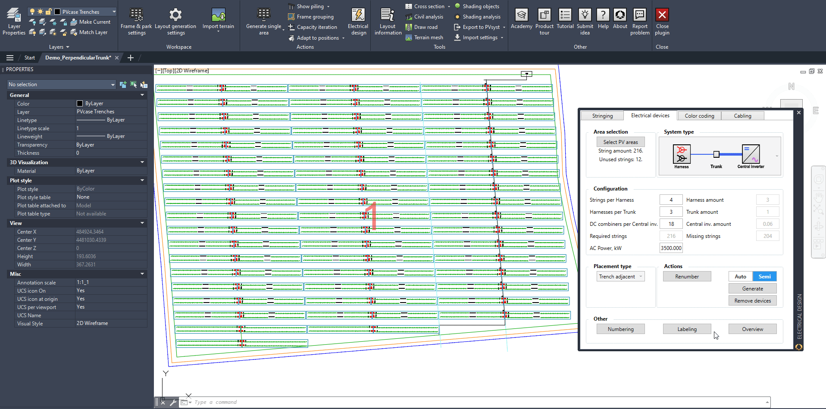The height and width of the screenshot is (409, 826).
Task: Click the Submit idea lightbulb
Action: pos(585,15)
